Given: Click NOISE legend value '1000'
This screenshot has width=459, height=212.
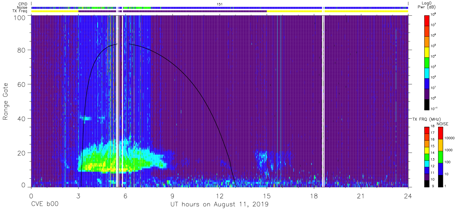Looking at the screenshot, I should [x=448, y=150].
